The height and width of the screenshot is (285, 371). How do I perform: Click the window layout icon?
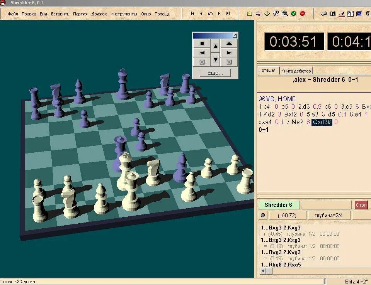coord(351,13)
